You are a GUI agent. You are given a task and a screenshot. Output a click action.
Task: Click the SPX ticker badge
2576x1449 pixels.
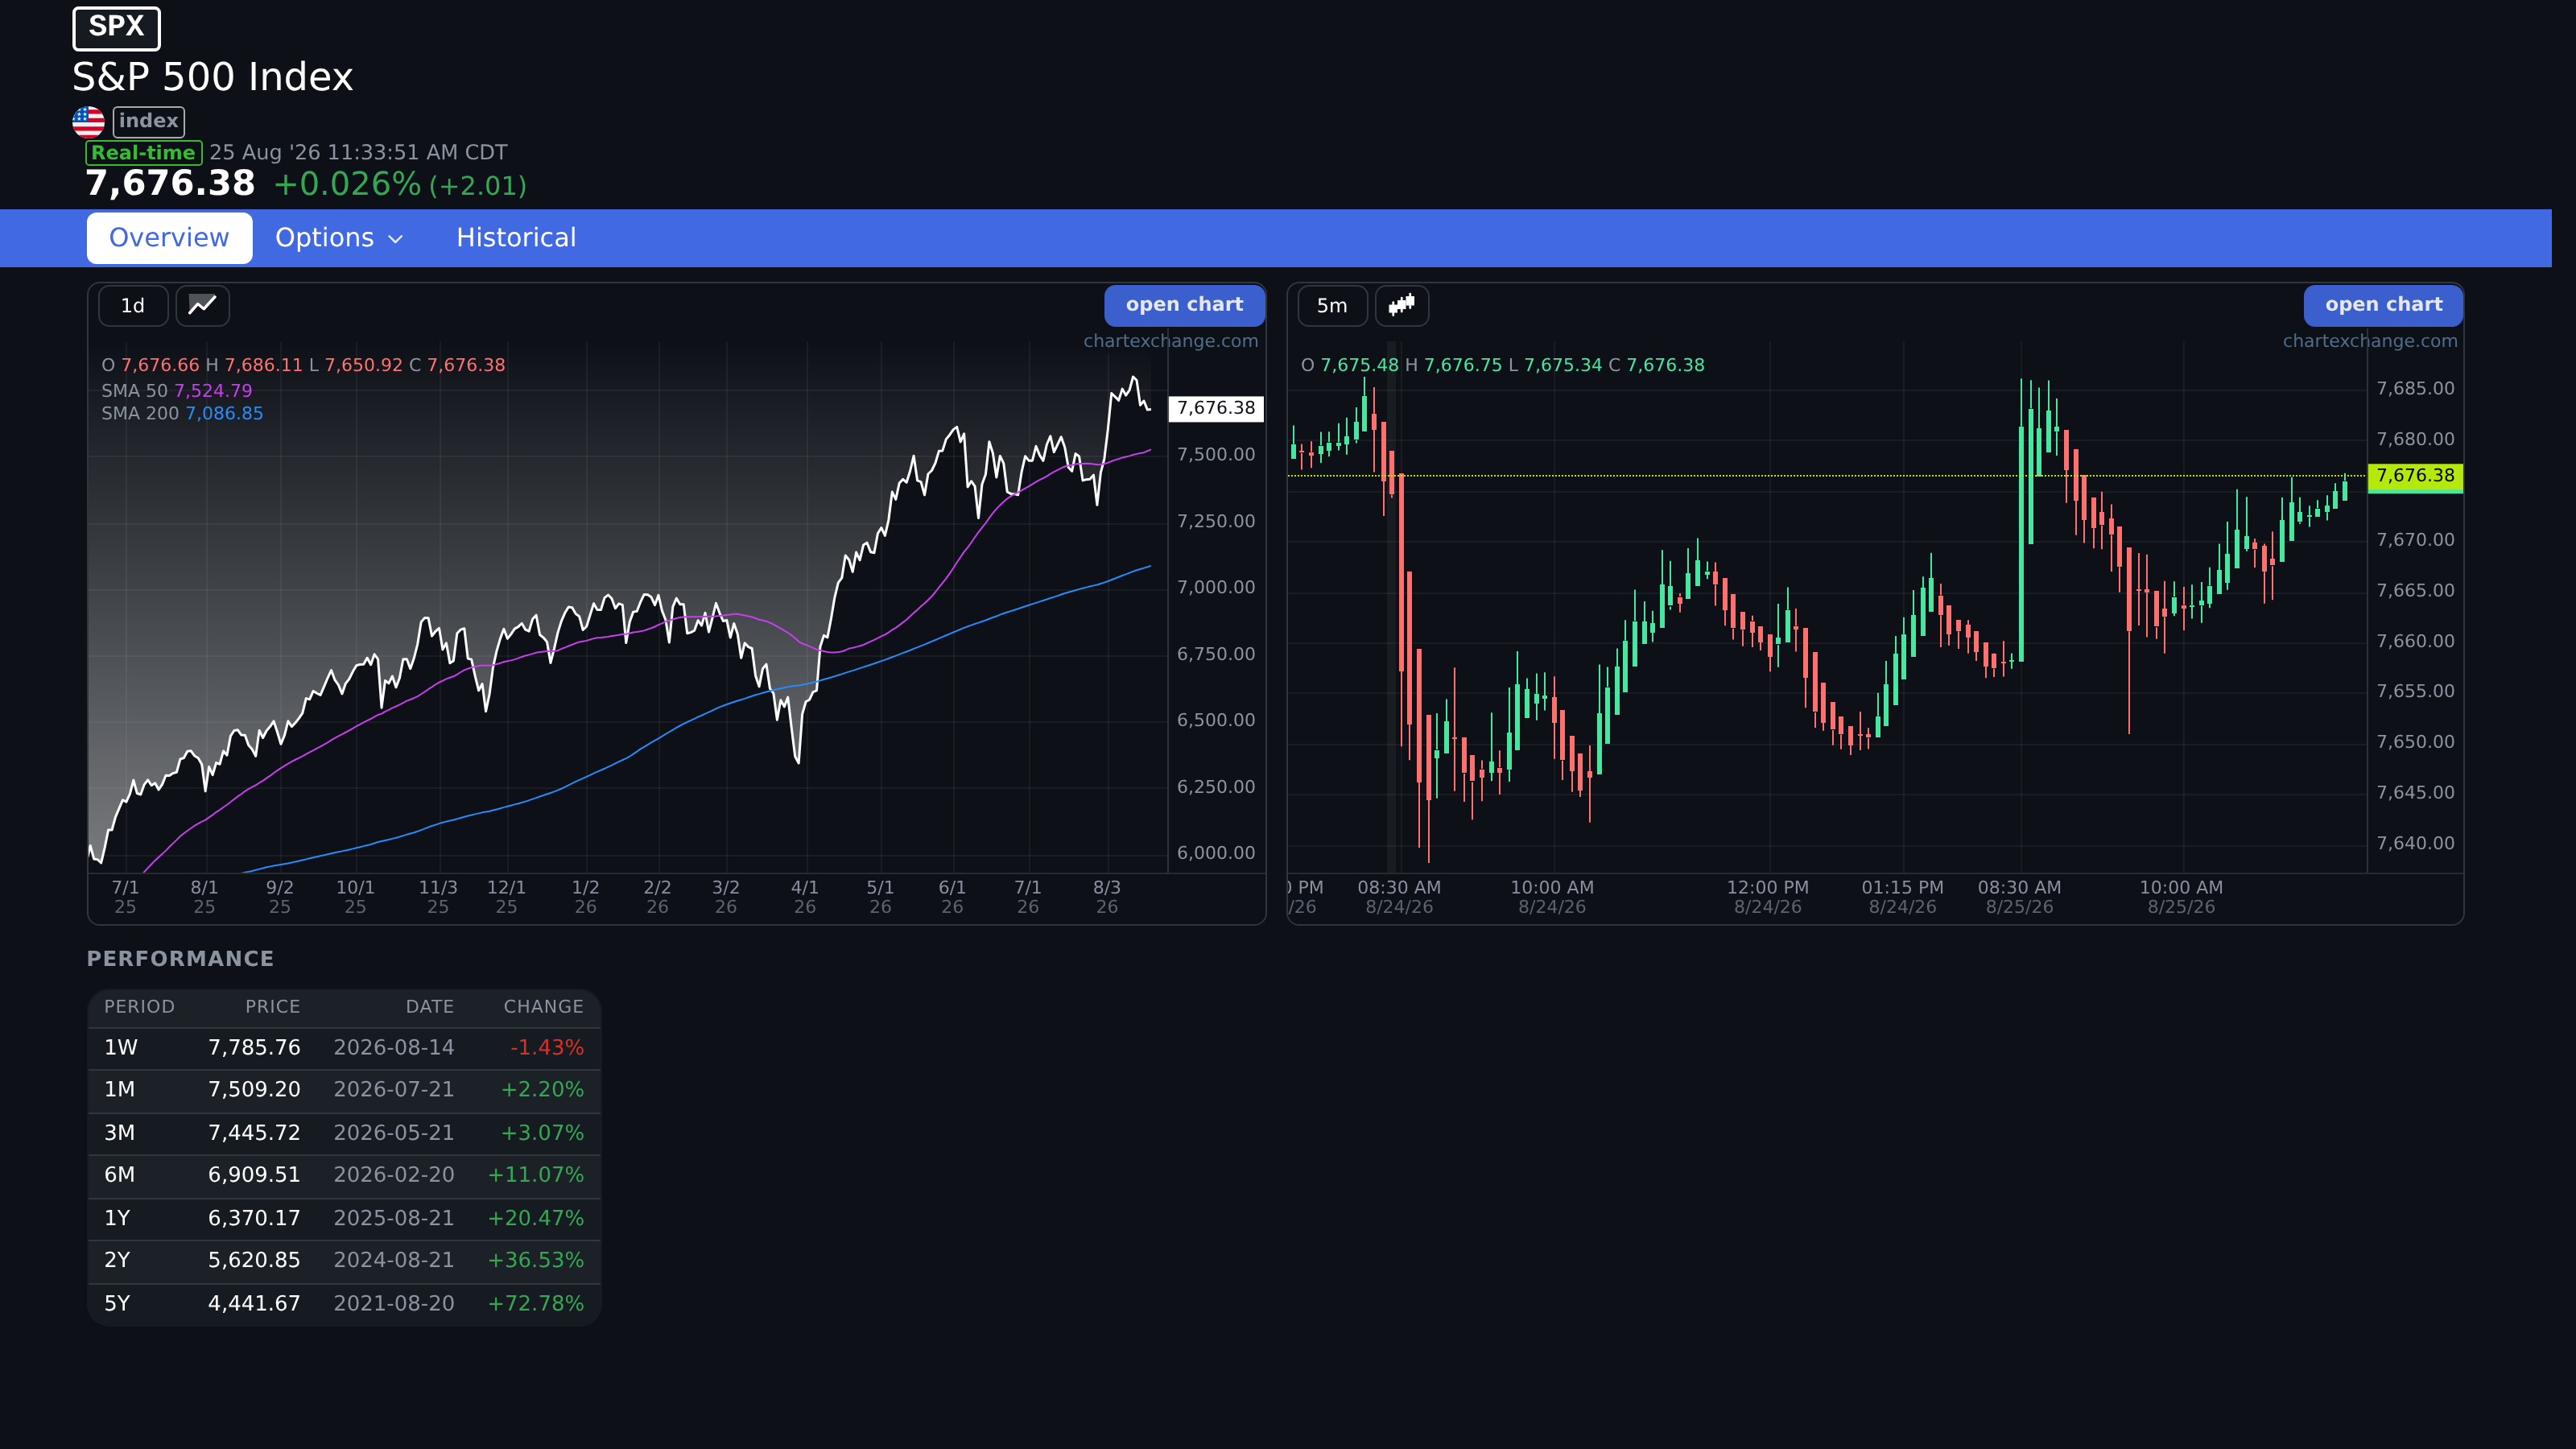116,27
